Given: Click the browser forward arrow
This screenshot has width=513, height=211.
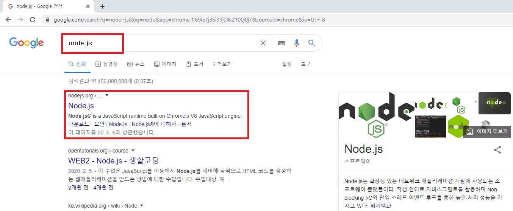Looking at the screenshot, I should [x=20, y=20].
